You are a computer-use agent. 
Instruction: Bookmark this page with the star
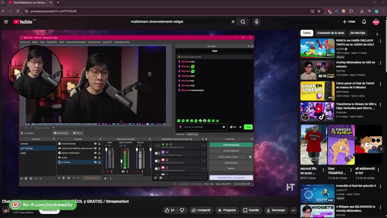[x=319, y=11]
